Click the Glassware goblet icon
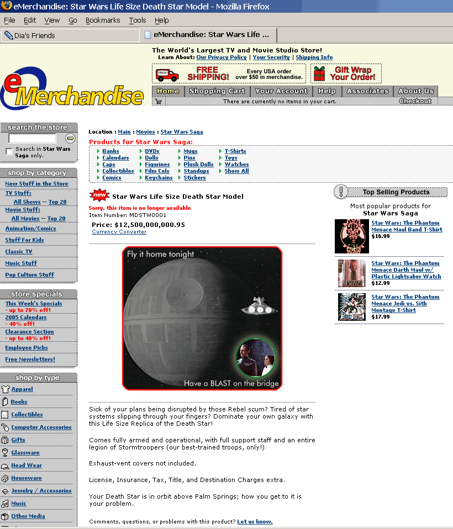Image resolution: width=453 pixels, height=529 pixels. pyautogui.click(x=5, y=453)
